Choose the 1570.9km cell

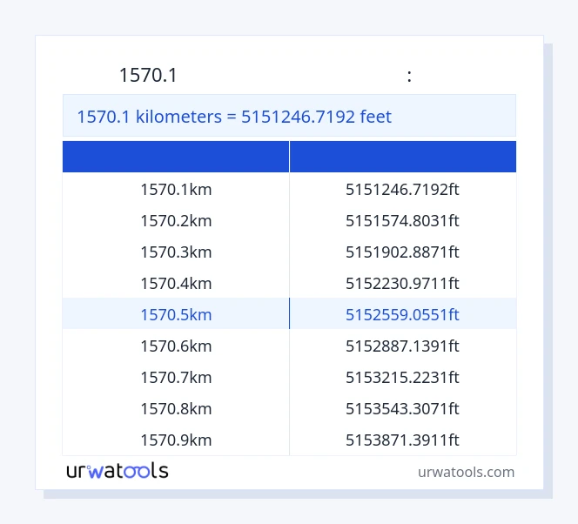point(176,440)
